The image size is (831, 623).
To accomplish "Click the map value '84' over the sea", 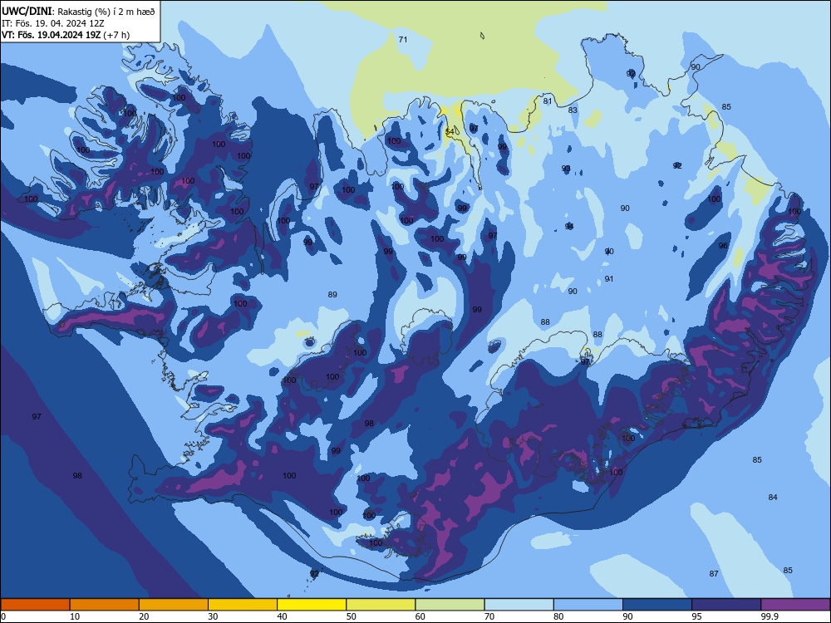I will pyautogui.click(x=773, y=497).
